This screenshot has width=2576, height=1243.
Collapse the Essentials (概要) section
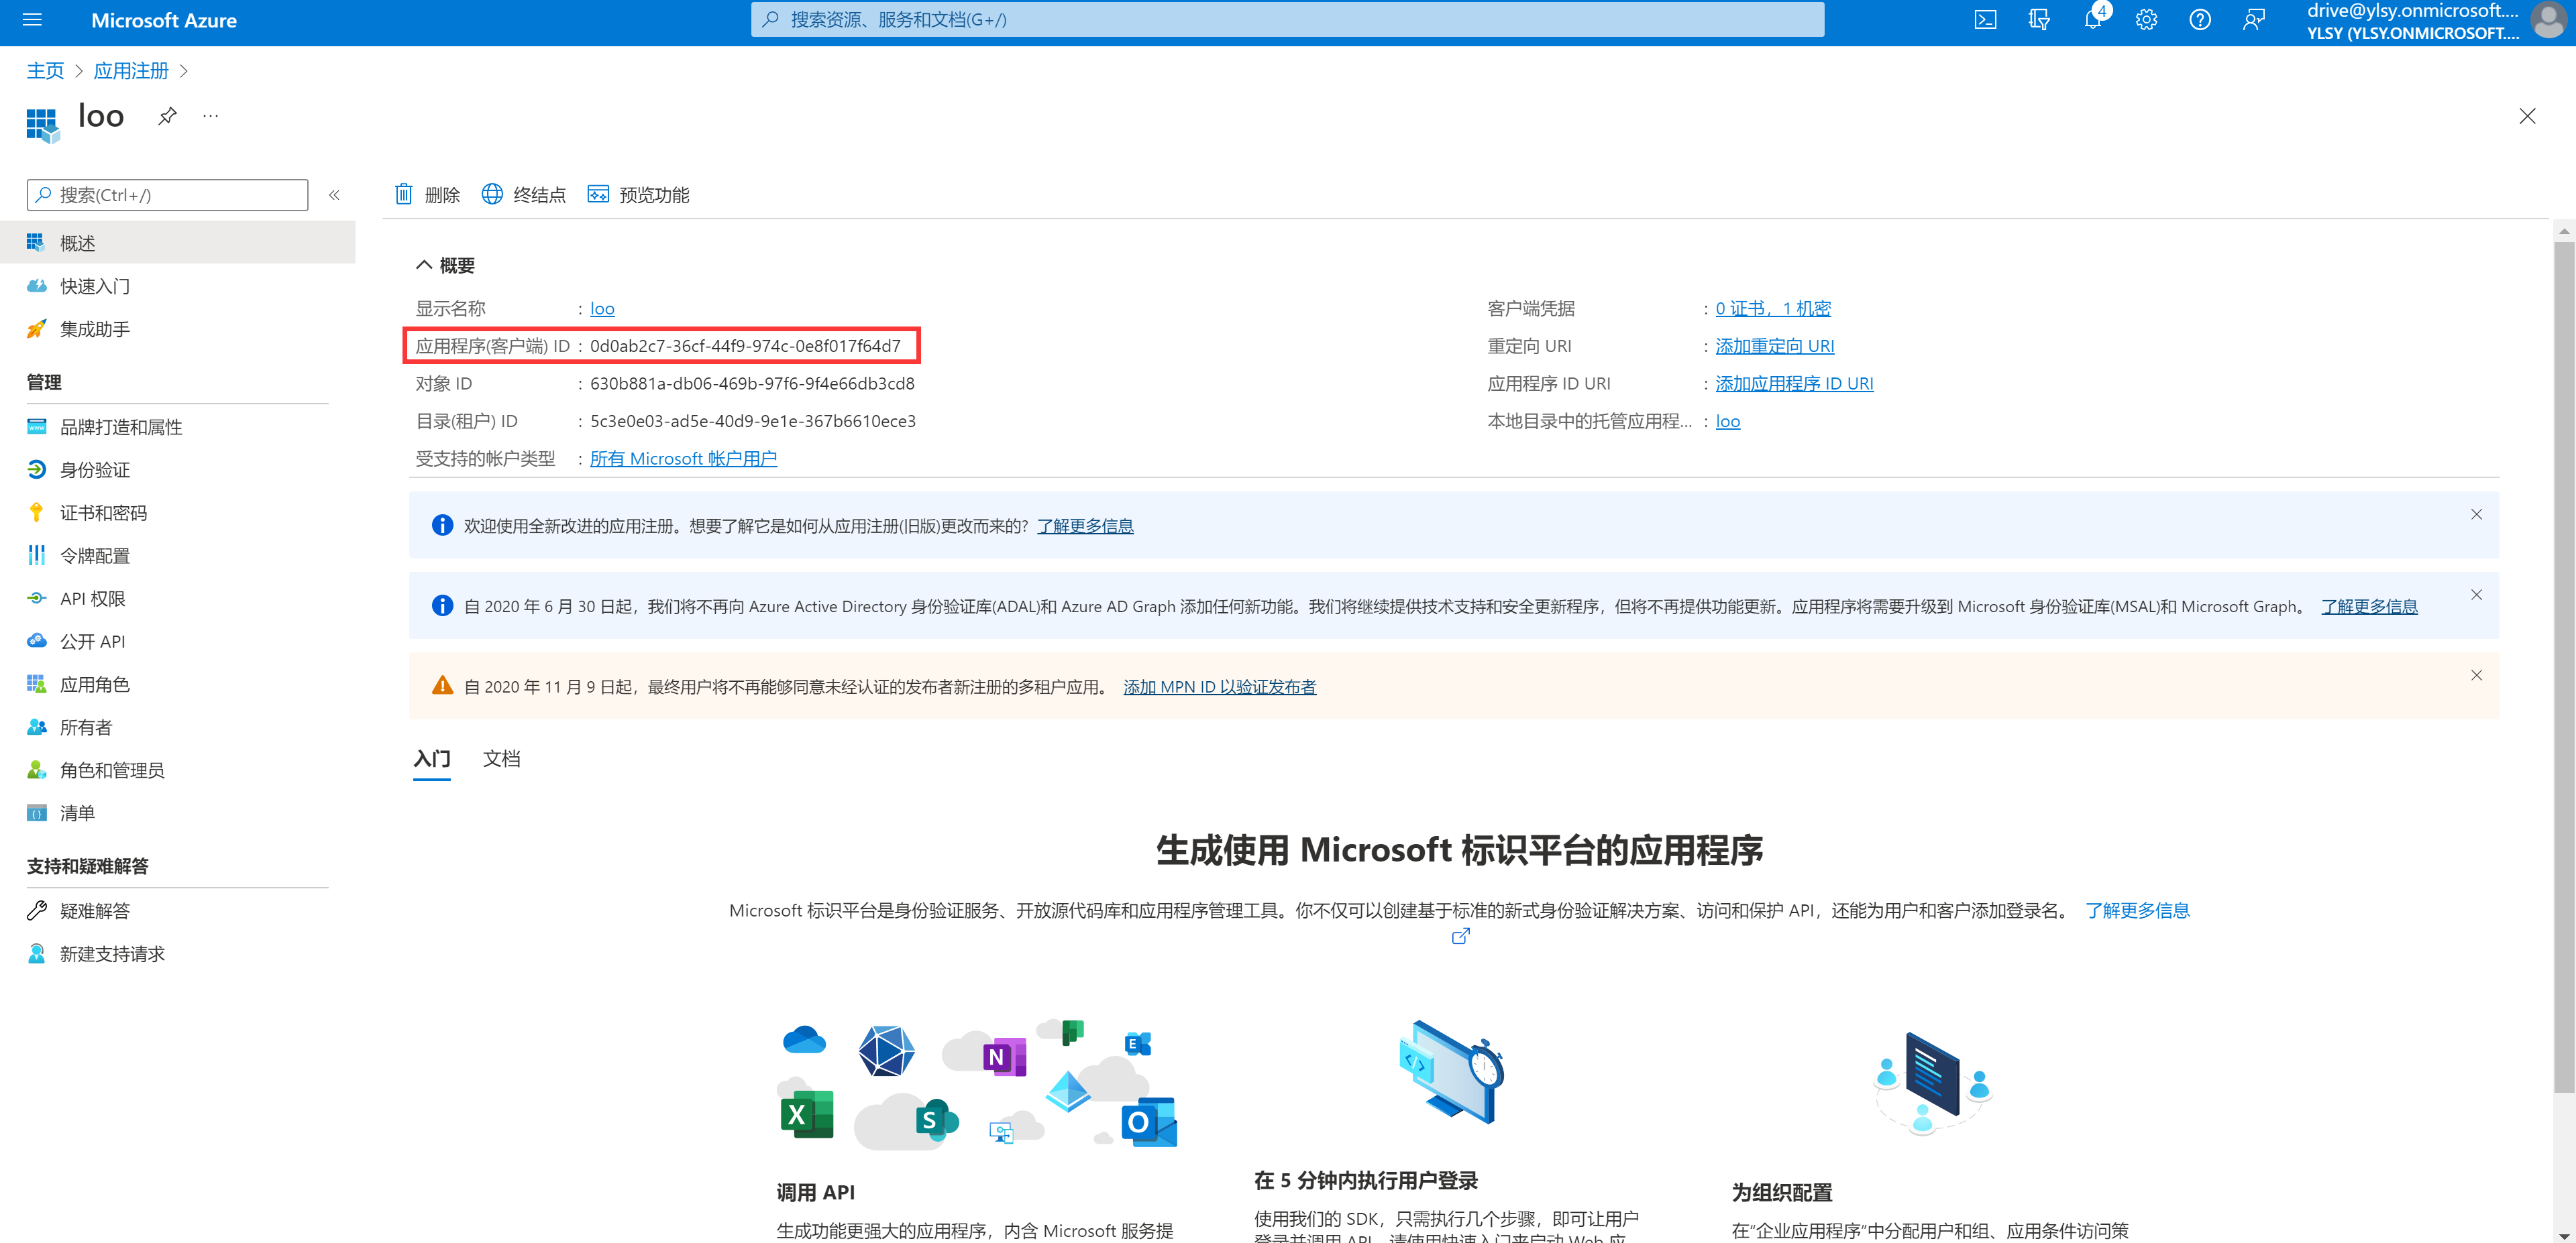pyautogui.click(x=424, y=265)
